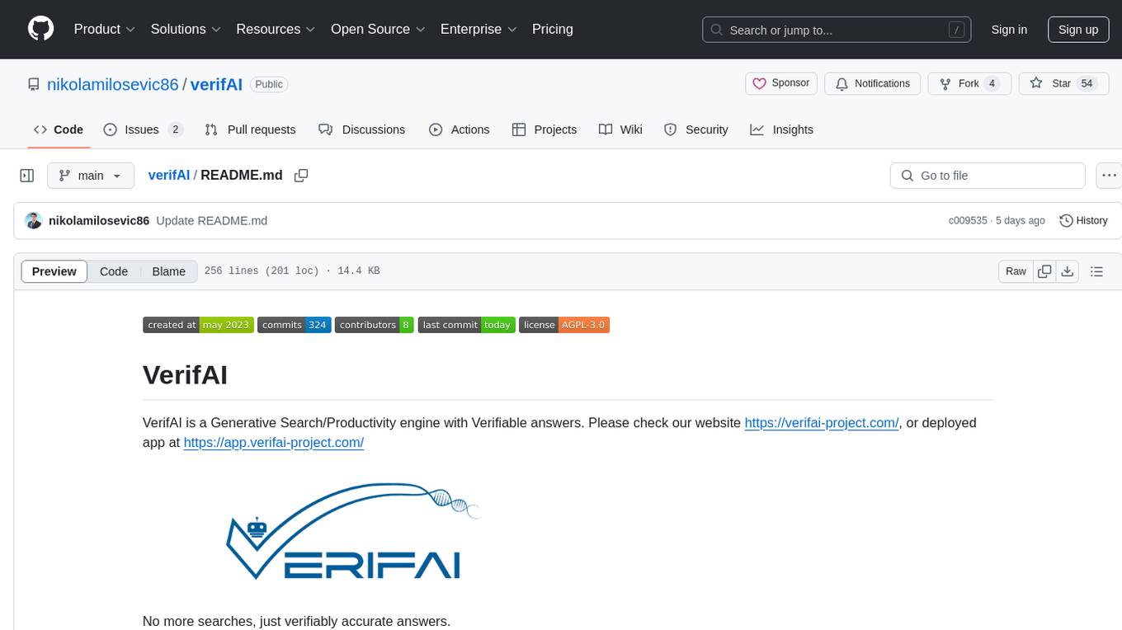Go to verifAI root in breadcrumb
This screenshot has height=630, width=1122.
pos(169,176)
